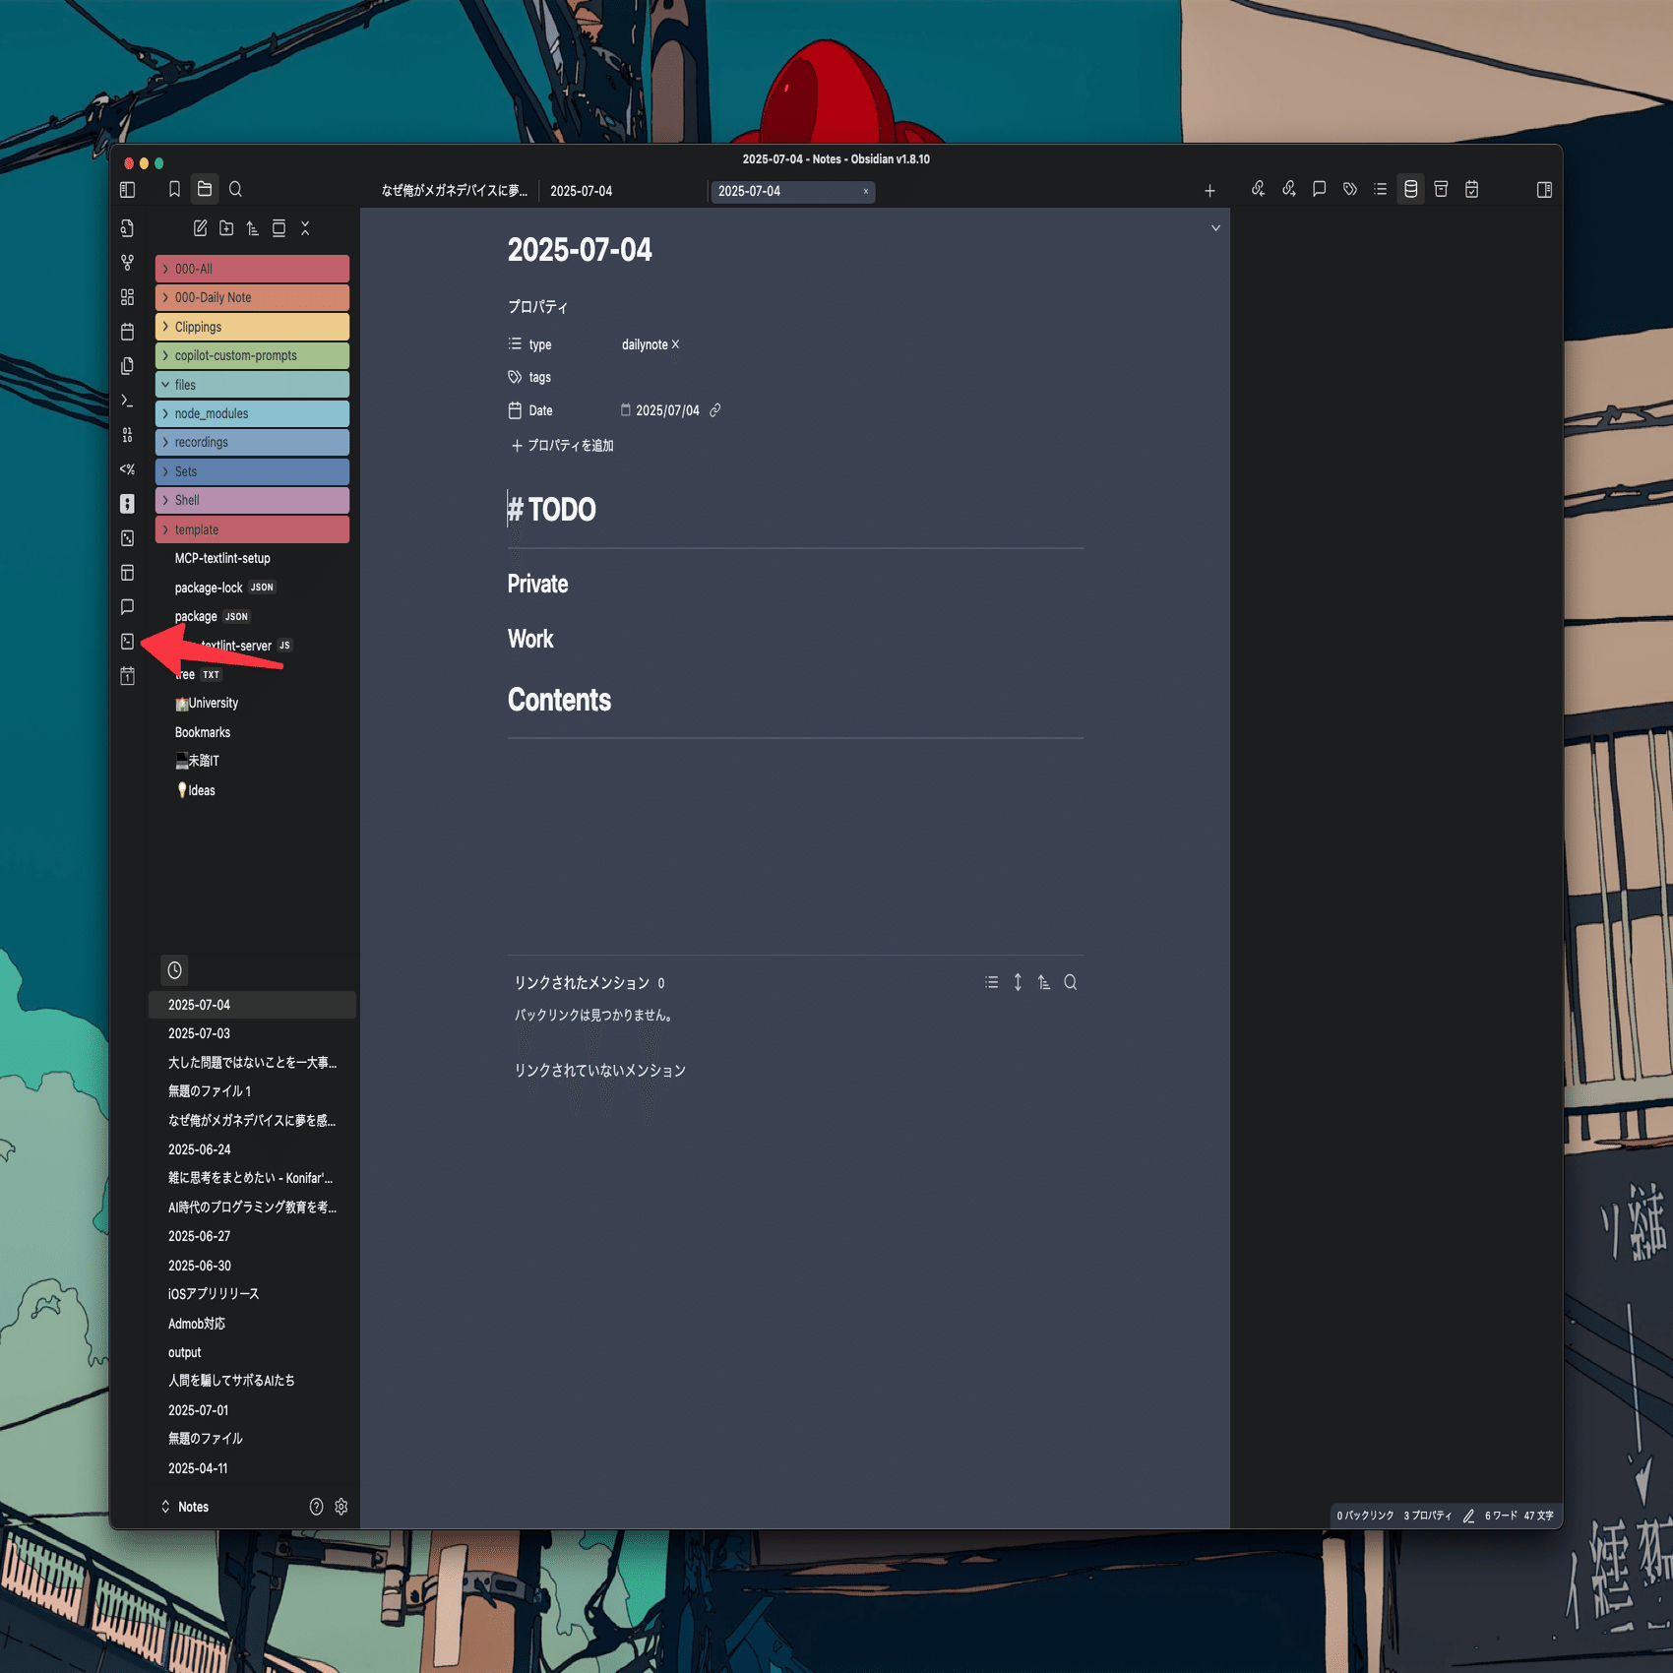This screenshot has width=1673, height=1673.
Task: Click link icon next to 2025/07/04 date
Action: (x=715, y=410)
